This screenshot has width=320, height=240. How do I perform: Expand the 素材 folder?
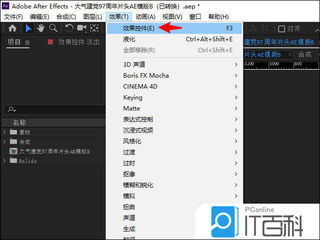4,132
